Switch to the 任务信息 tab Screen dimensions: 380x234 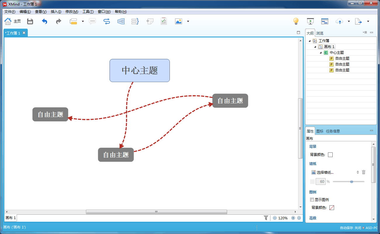(333, 131)
